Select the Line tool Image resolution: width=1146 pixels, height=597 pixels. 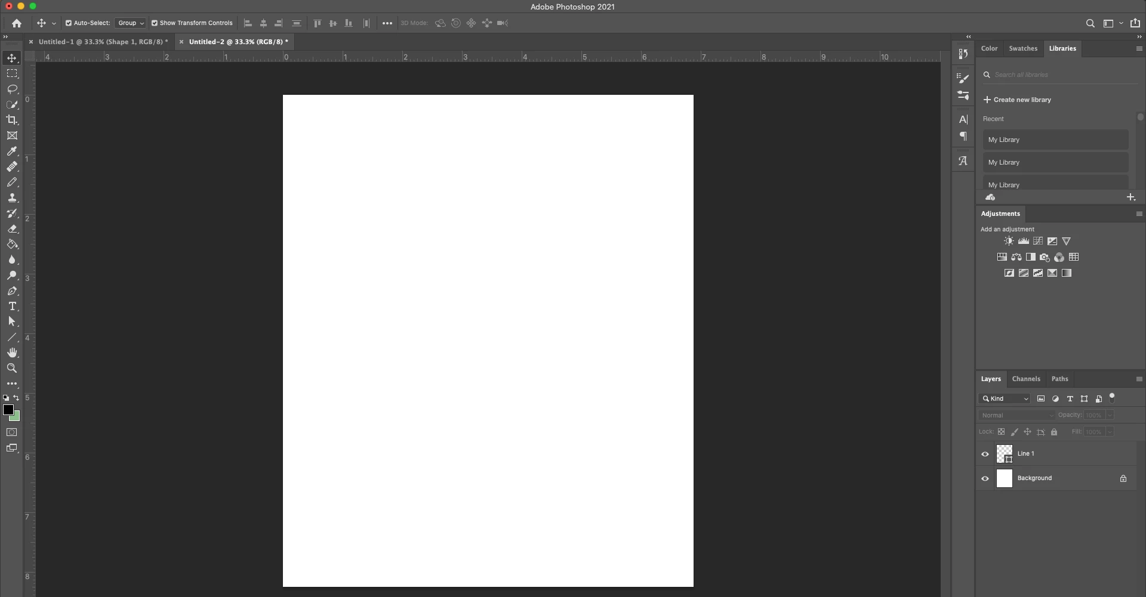tap(12, 338)
